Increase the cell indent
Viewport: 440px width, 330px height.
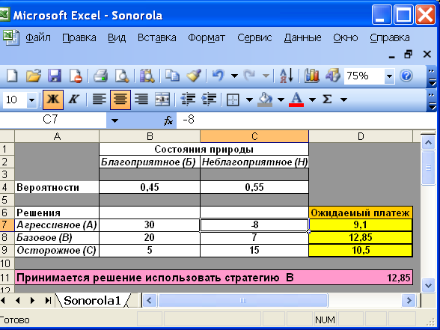click(x=209, y=100)
